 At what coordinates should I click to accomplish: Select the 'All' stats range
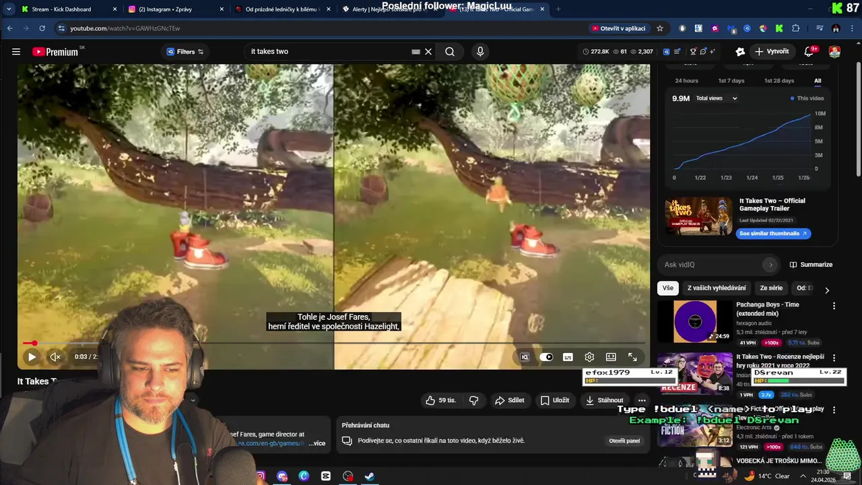[x=818, y=81]
